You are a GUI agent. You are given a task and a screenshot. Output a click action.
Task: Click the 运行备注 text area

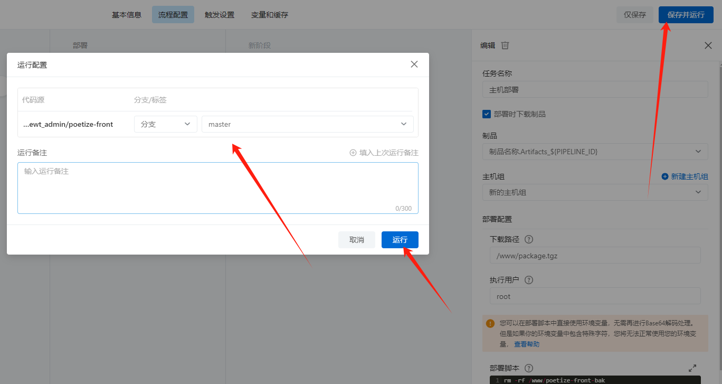pyautogui.click(x=217, y=188)
